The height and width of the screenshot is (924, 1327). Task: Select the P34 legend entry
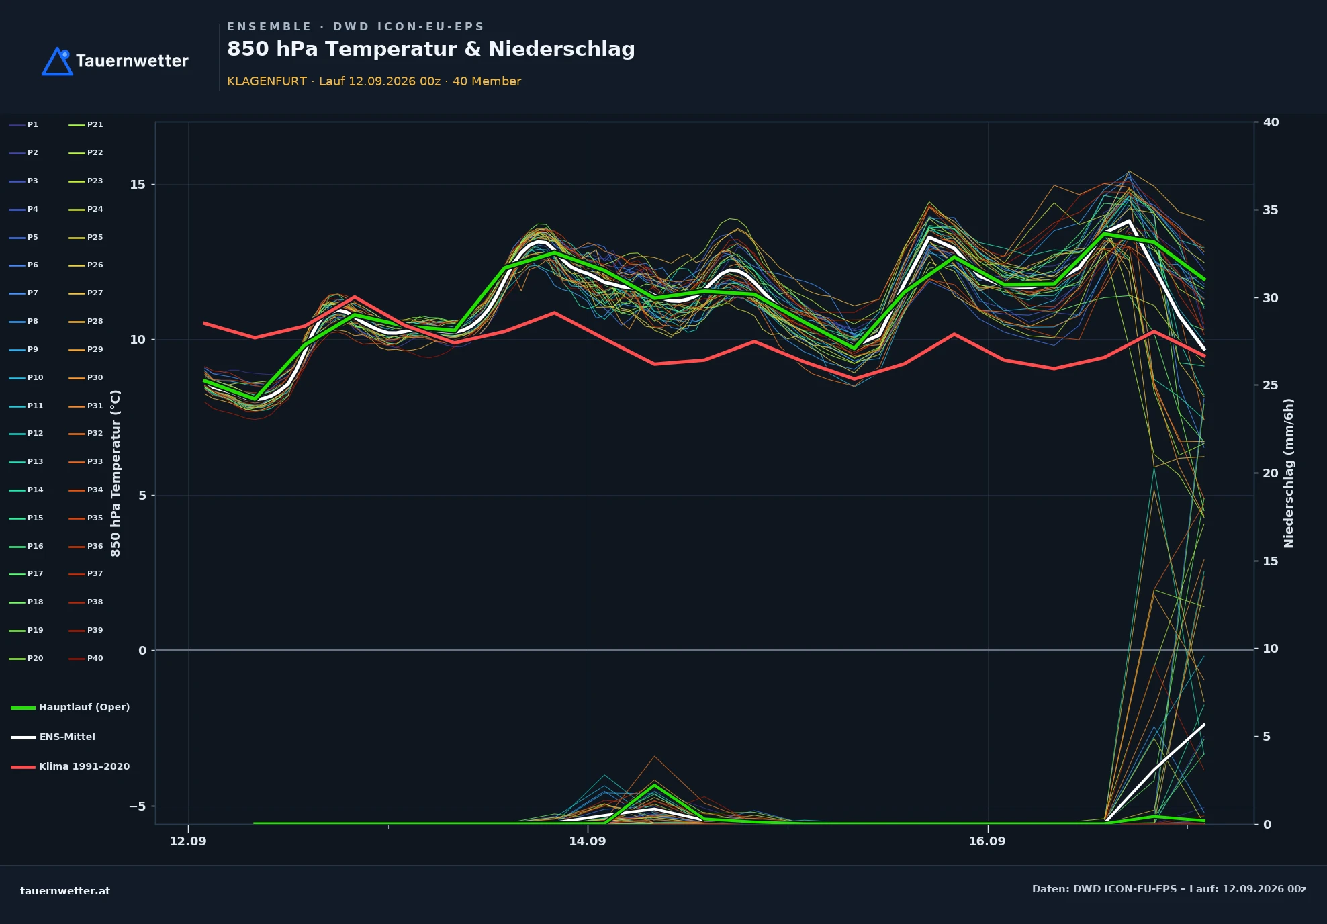(x=86, y=490)
